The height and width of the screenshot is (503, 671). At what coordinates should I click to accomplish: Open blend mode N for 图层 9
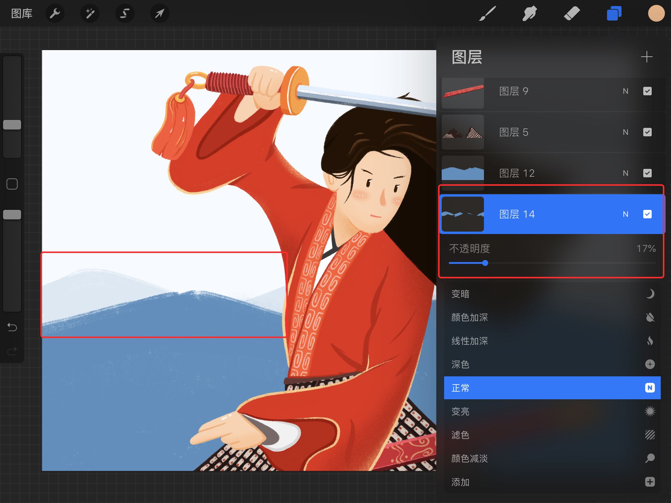point(625,91)
